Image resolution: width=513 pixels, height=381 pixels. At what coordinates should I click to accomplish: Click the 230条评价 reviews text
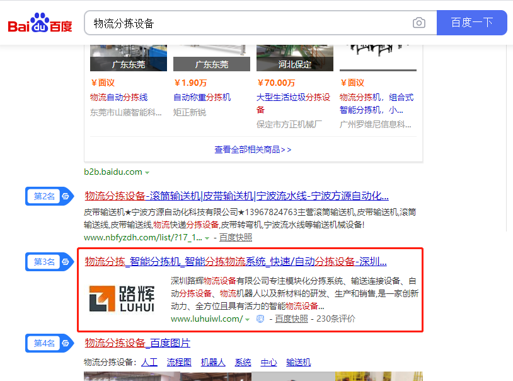336,319
